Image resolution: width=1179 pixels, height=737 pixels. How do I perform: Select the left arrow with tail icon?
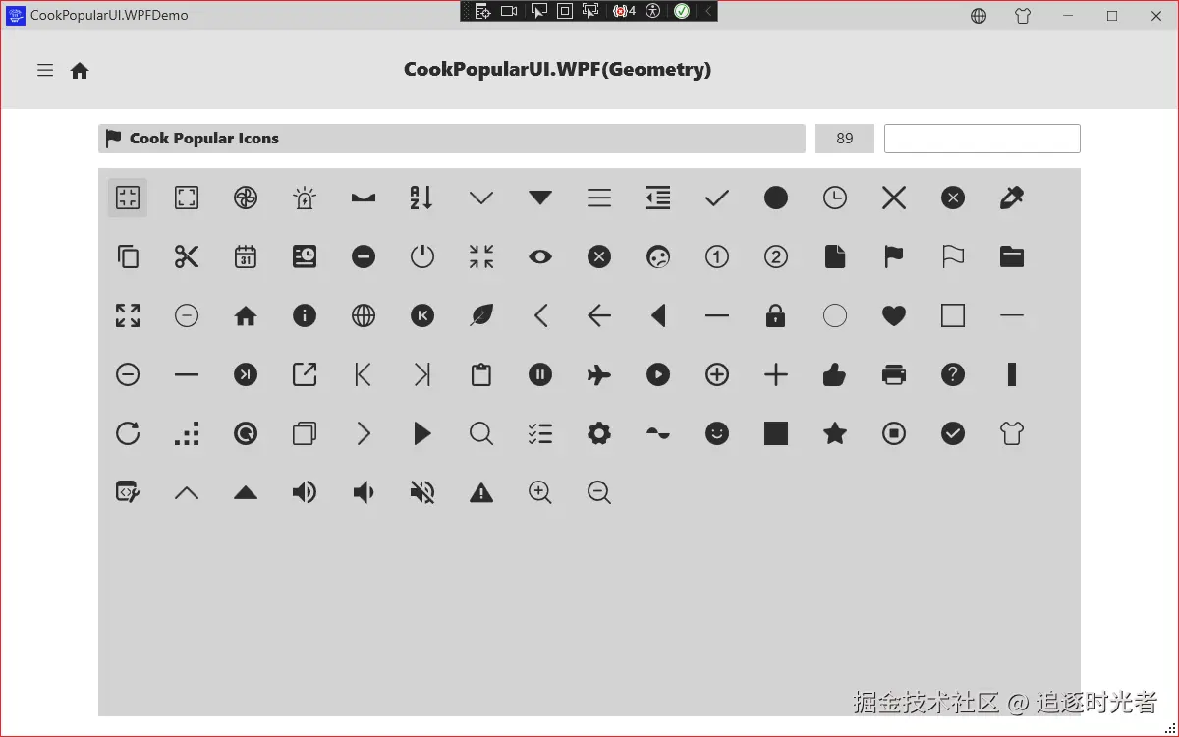coord(599,315)
